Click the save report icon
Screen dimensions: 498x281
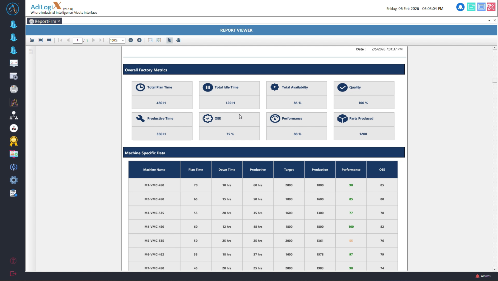tap(41, 40)
